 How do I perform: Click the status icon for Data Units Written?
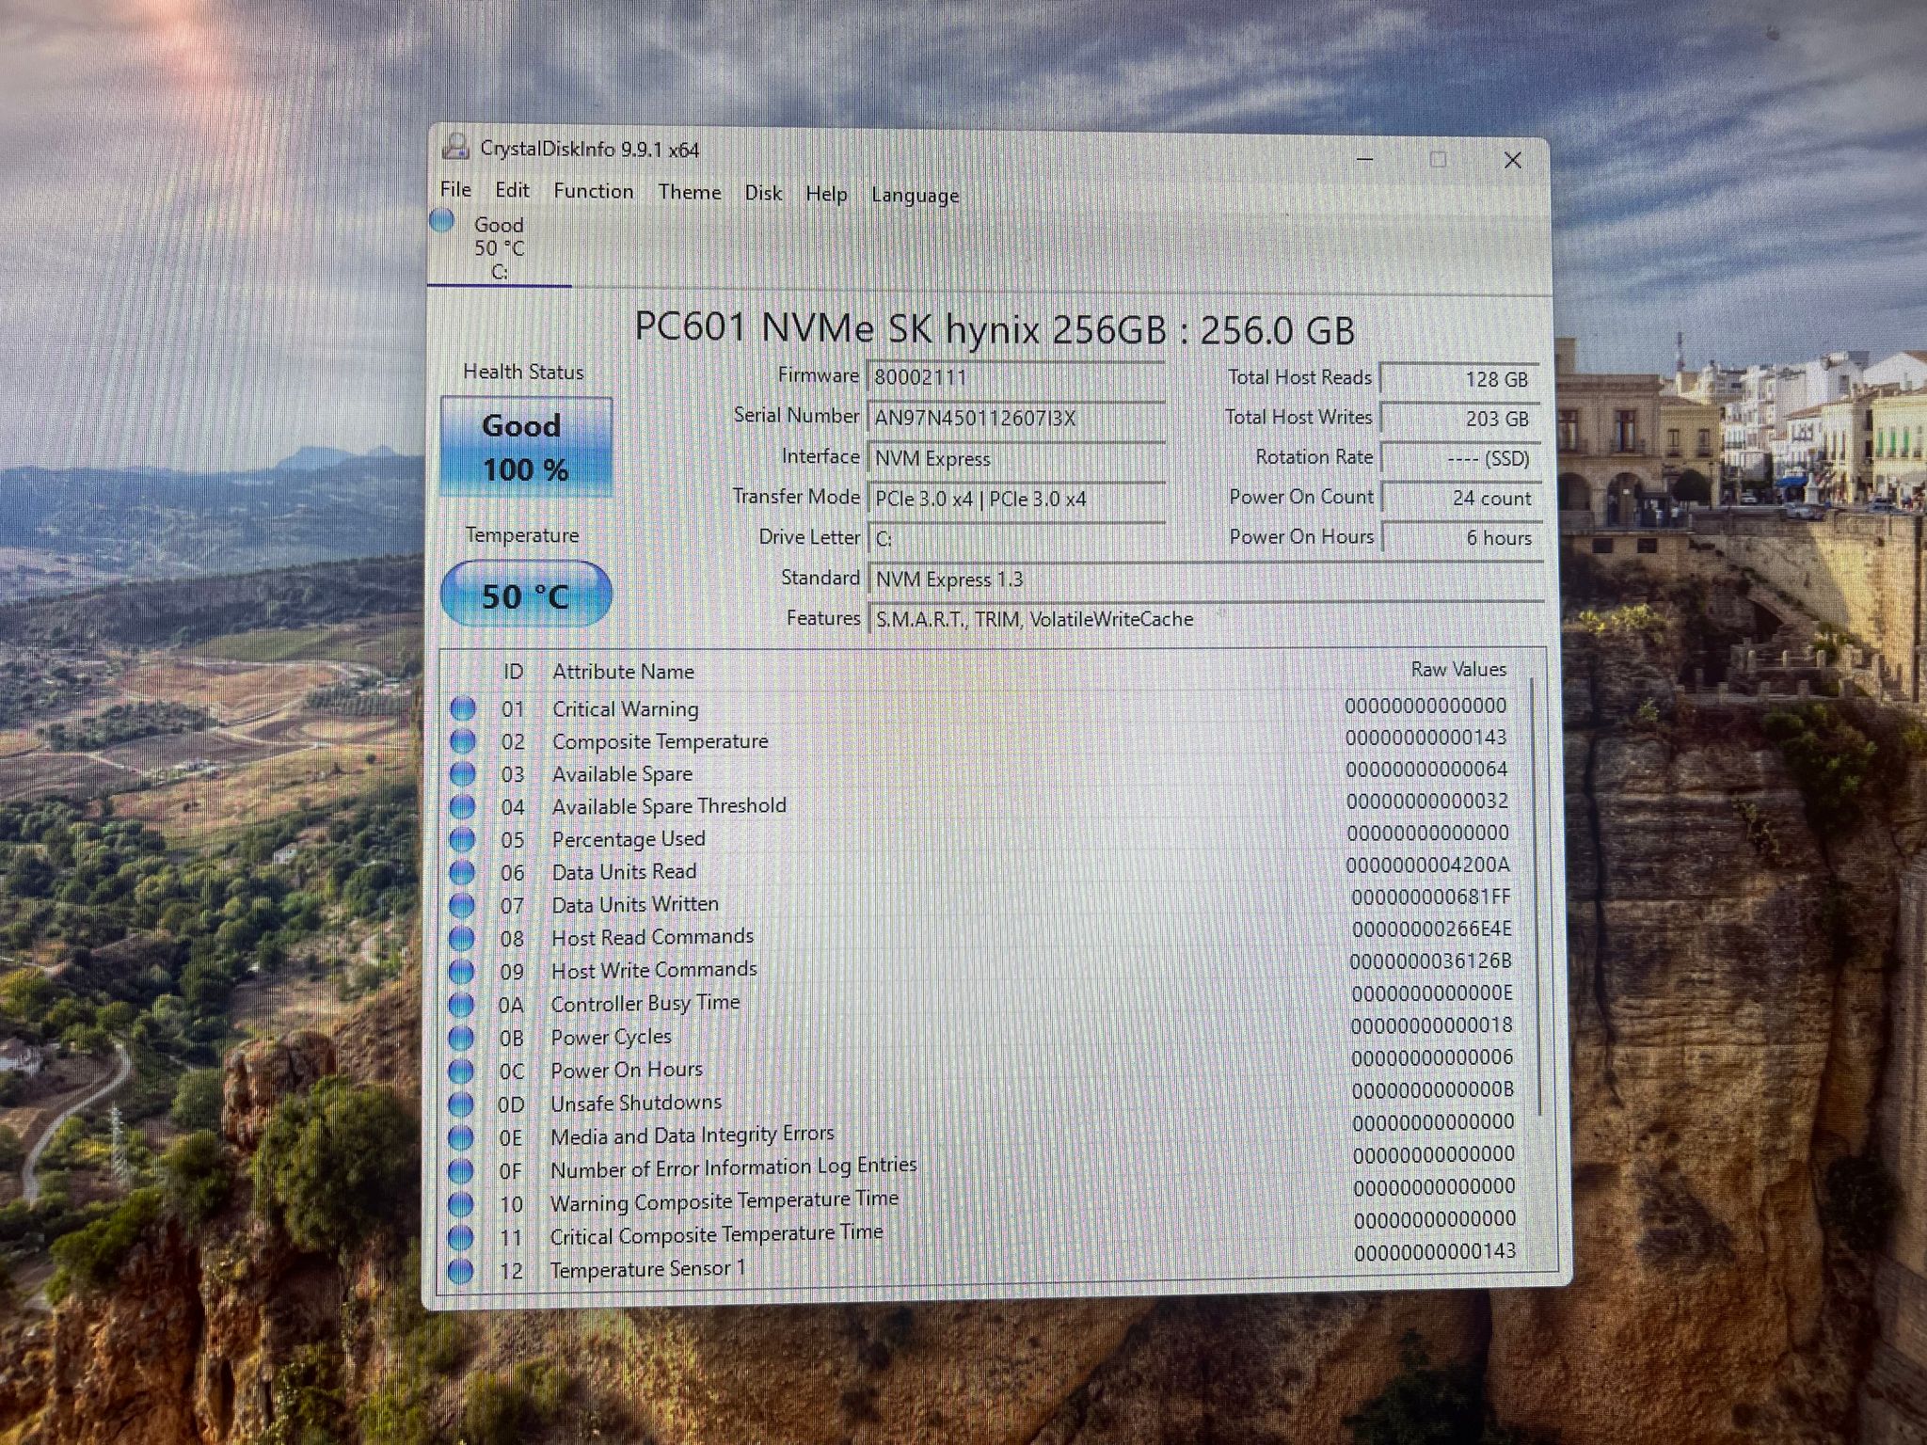pyautogui.click(x=461, y=905)
